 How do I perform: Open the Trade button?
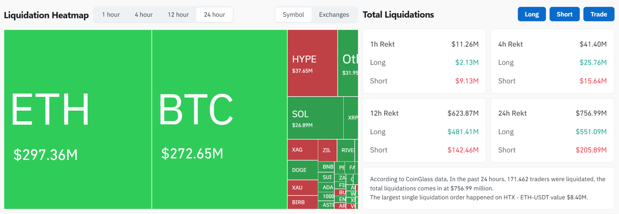click(599, 14)
